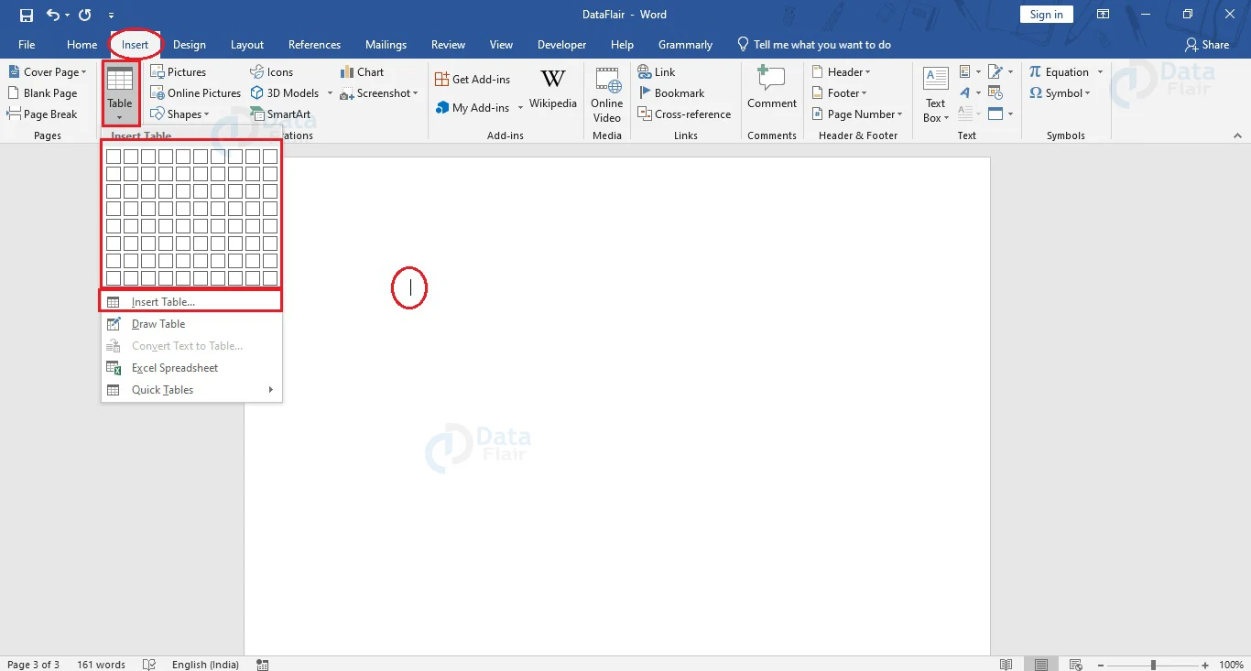This screenshot has width=1251, height=671.
Task: Click the Pictures button
Action: pyautogui.click(x=179, y=71)
